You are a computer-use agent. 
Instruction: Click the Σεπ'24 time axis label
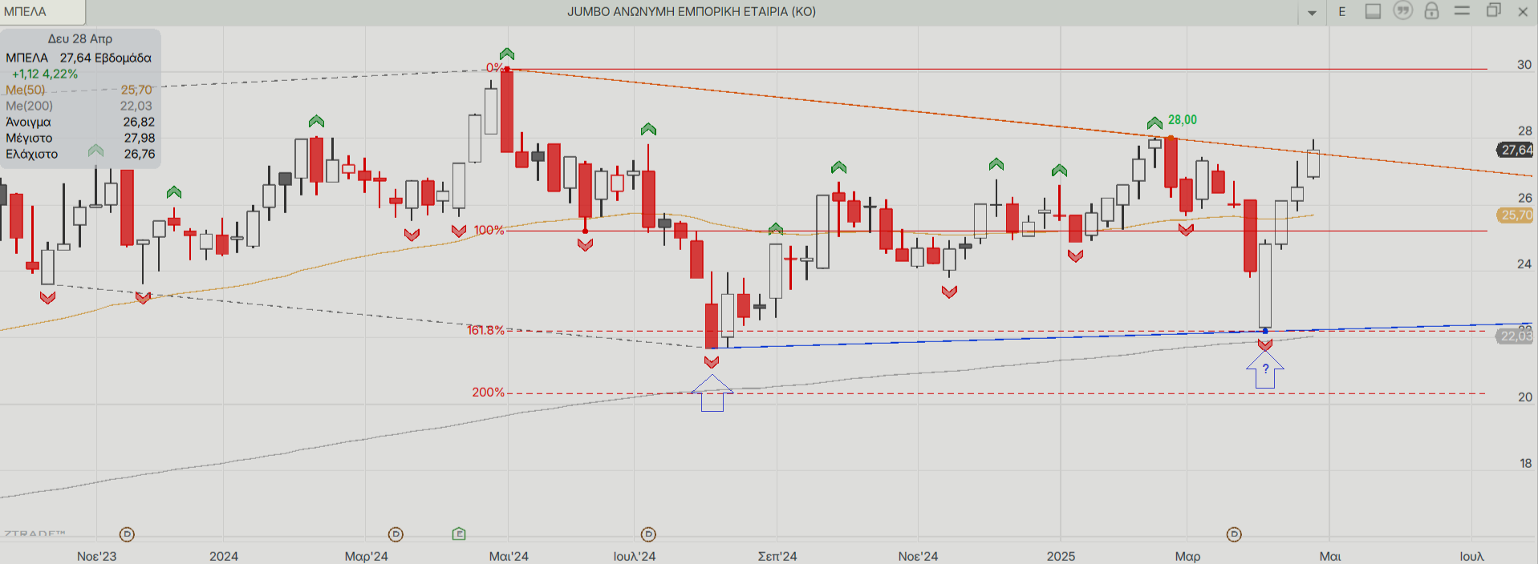coord(777,556)
